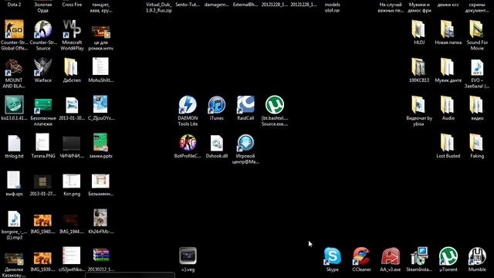This screenshot has height=278, width=494.
Task: Open DAEMON Tools Lite
Action: 188,105
